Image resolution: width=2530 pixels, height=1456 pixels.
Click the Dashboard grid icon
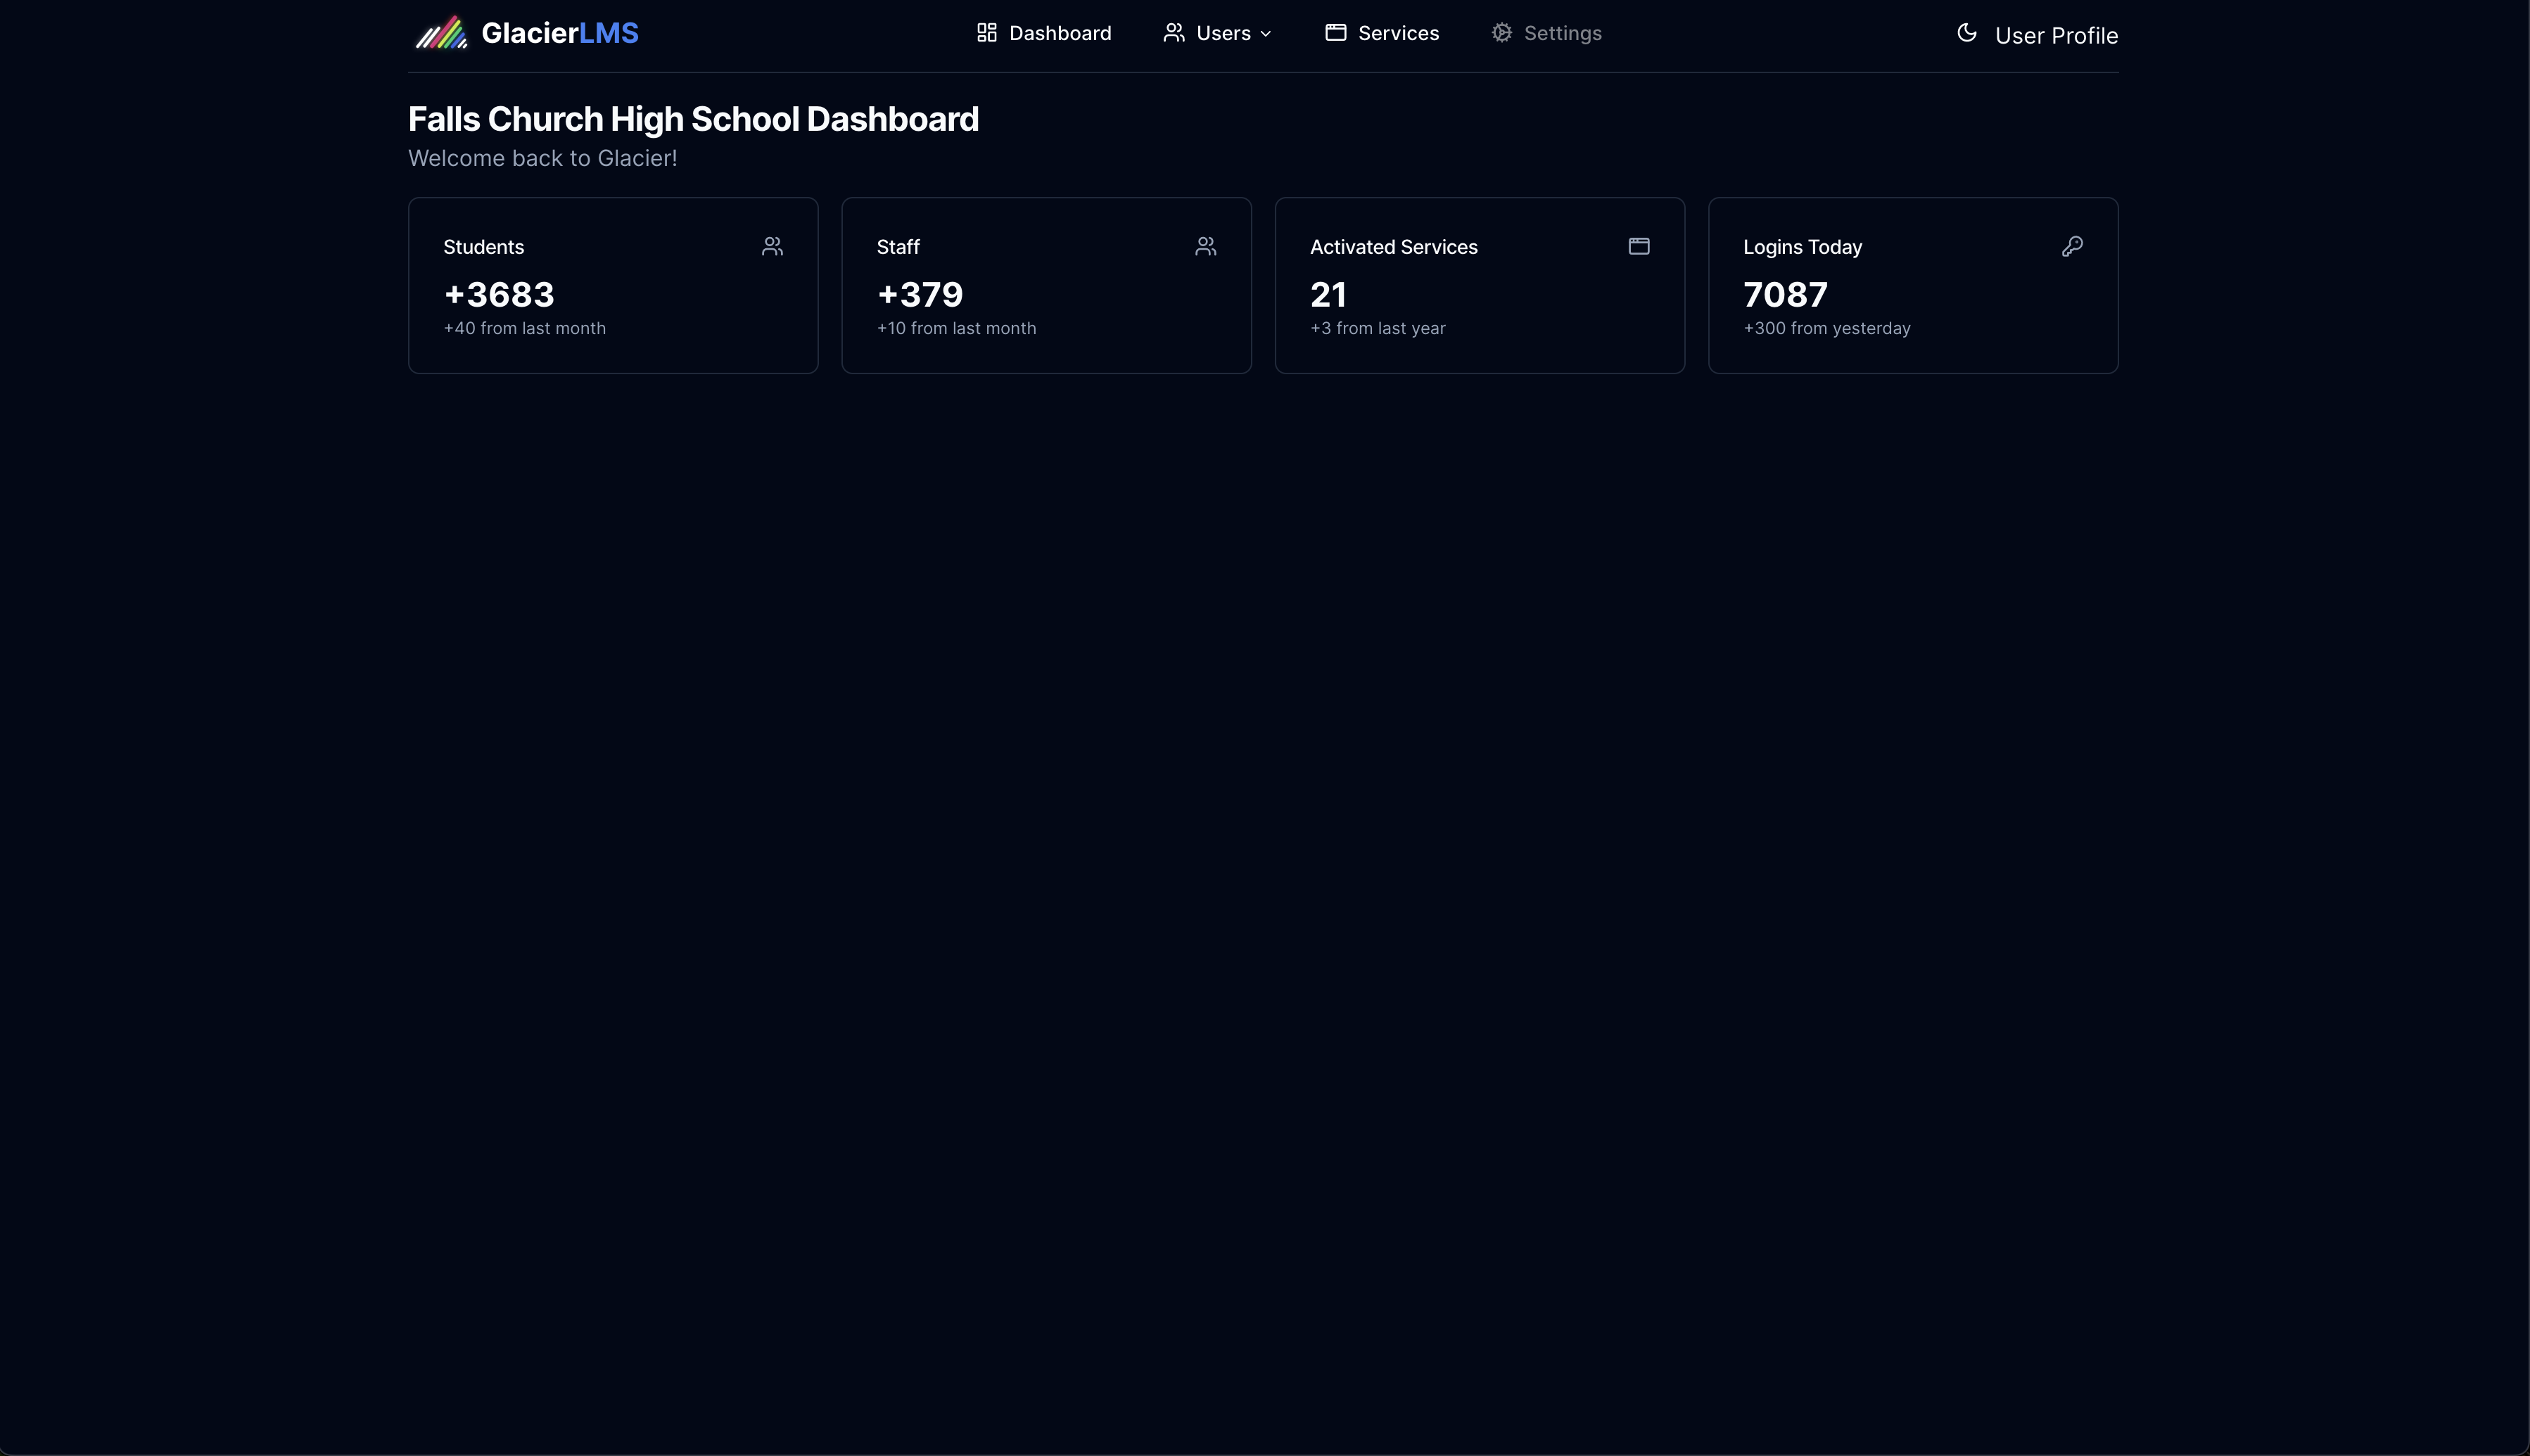[986, 33]
